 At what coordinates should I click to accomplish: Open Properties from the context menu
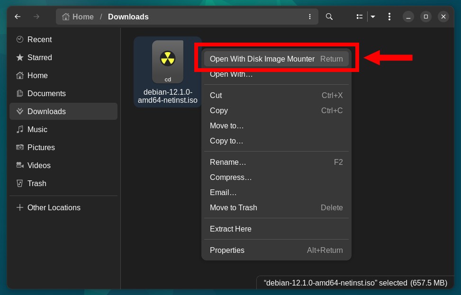pos(276,250)
